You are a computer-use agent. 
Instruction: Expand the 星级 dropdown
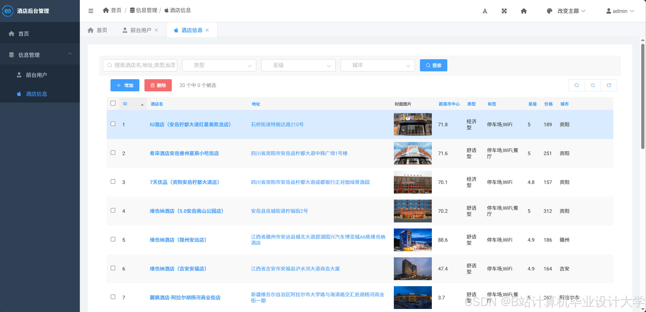(x=298, y=65)
